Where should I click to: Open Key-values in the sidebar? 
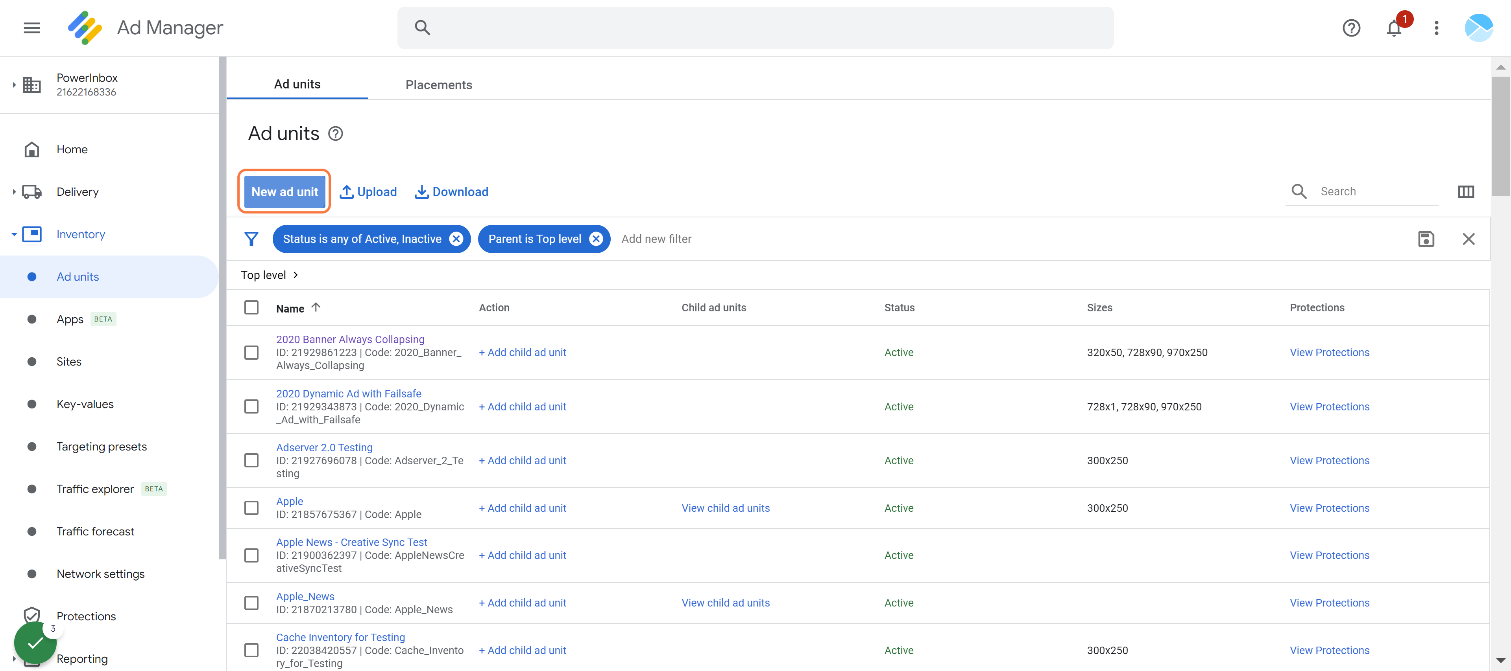[85, 404]
